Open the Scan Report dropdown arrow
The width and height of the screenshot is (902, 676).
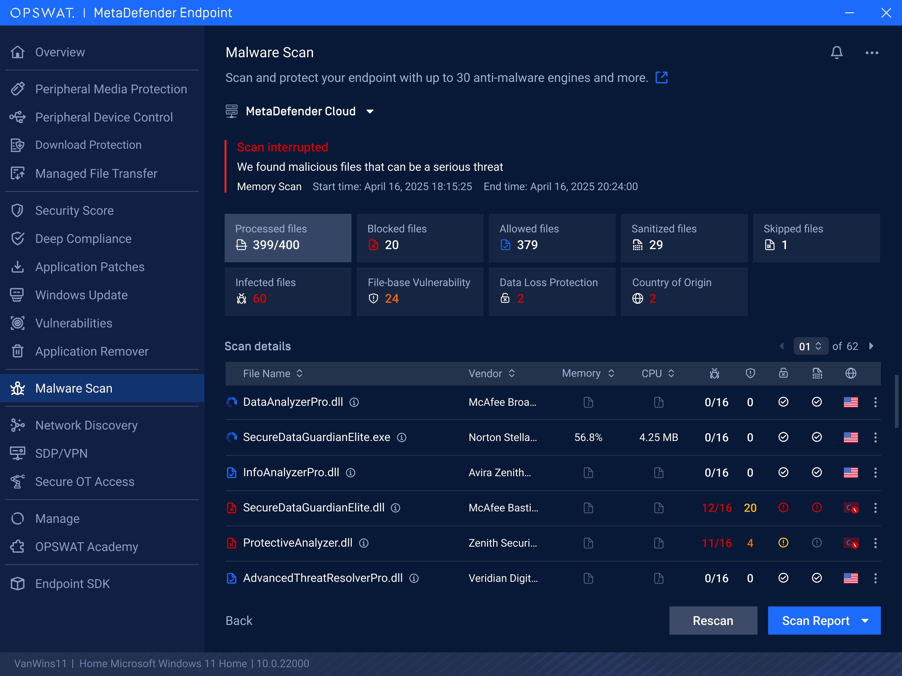865,621
